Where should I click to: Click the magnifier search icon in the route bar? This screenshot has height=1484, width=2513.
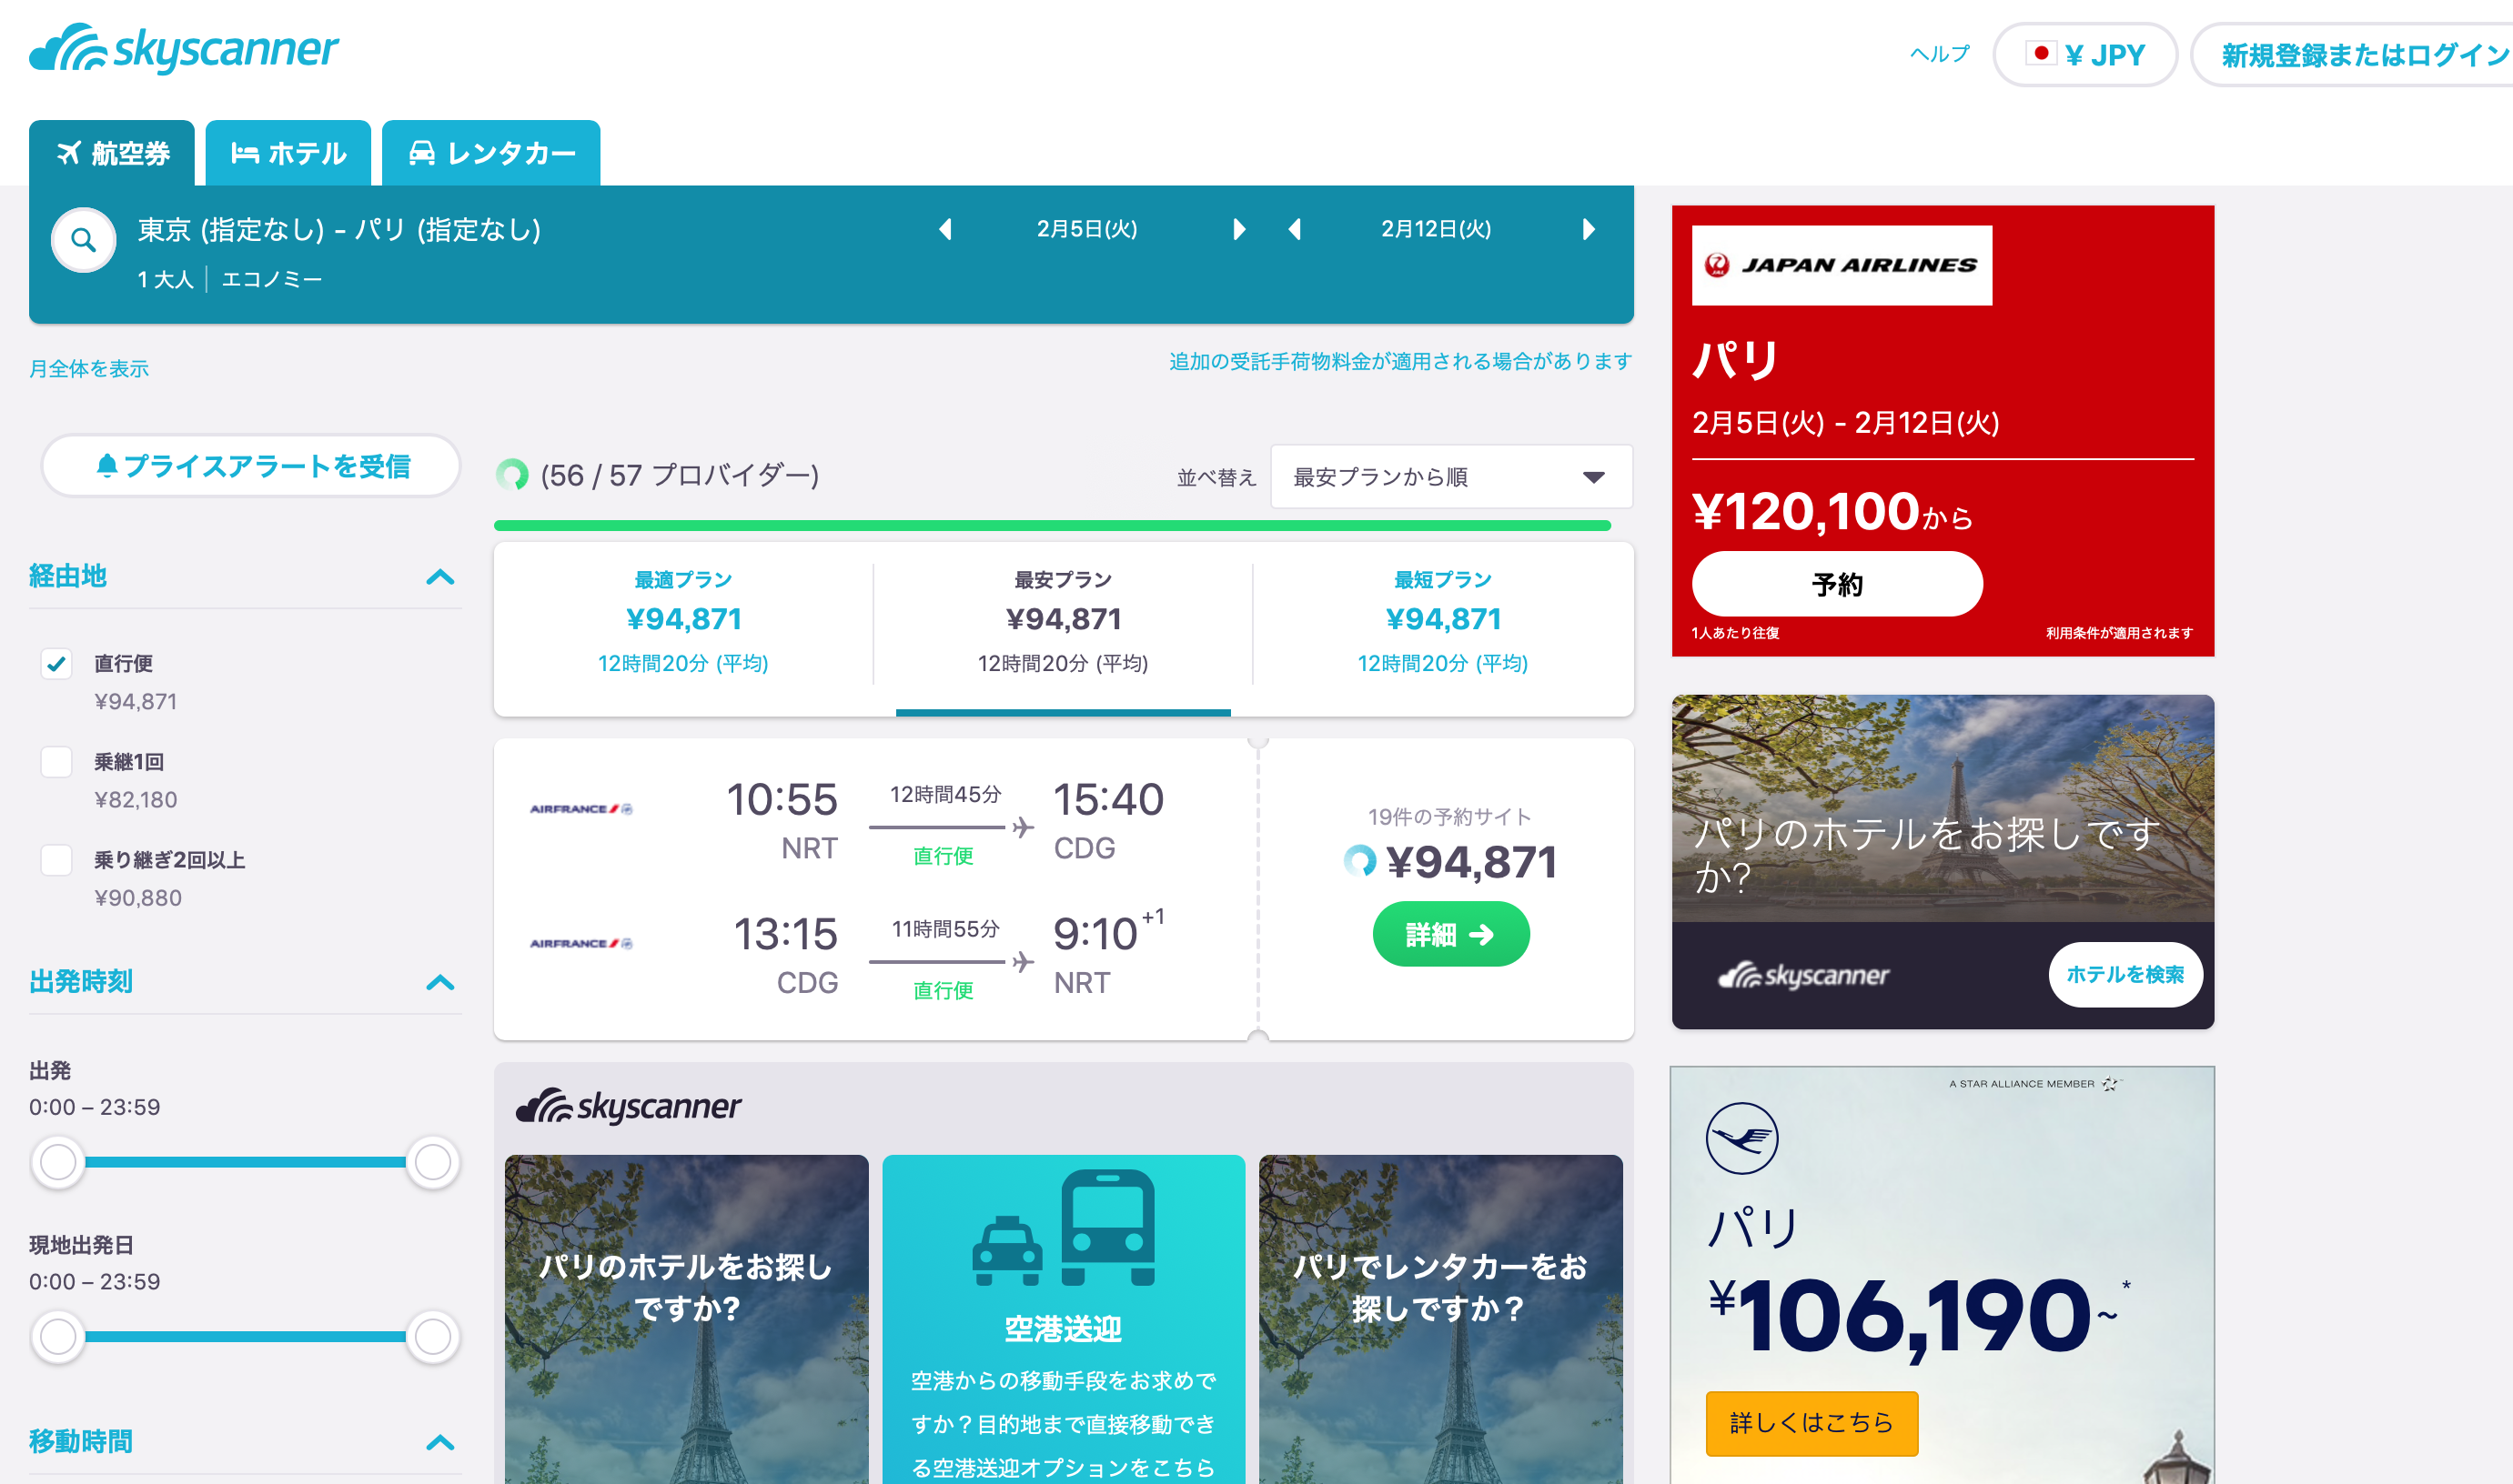(x=83, y=240)
